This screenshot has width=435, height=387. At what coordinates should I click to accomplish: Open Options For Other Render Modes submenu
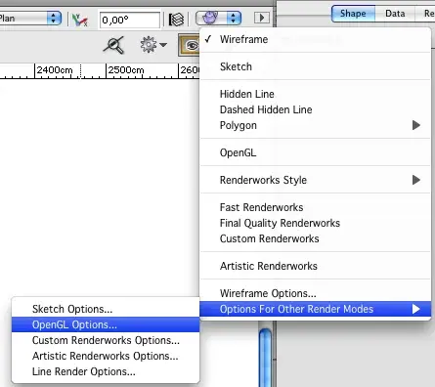coord(315,309)
